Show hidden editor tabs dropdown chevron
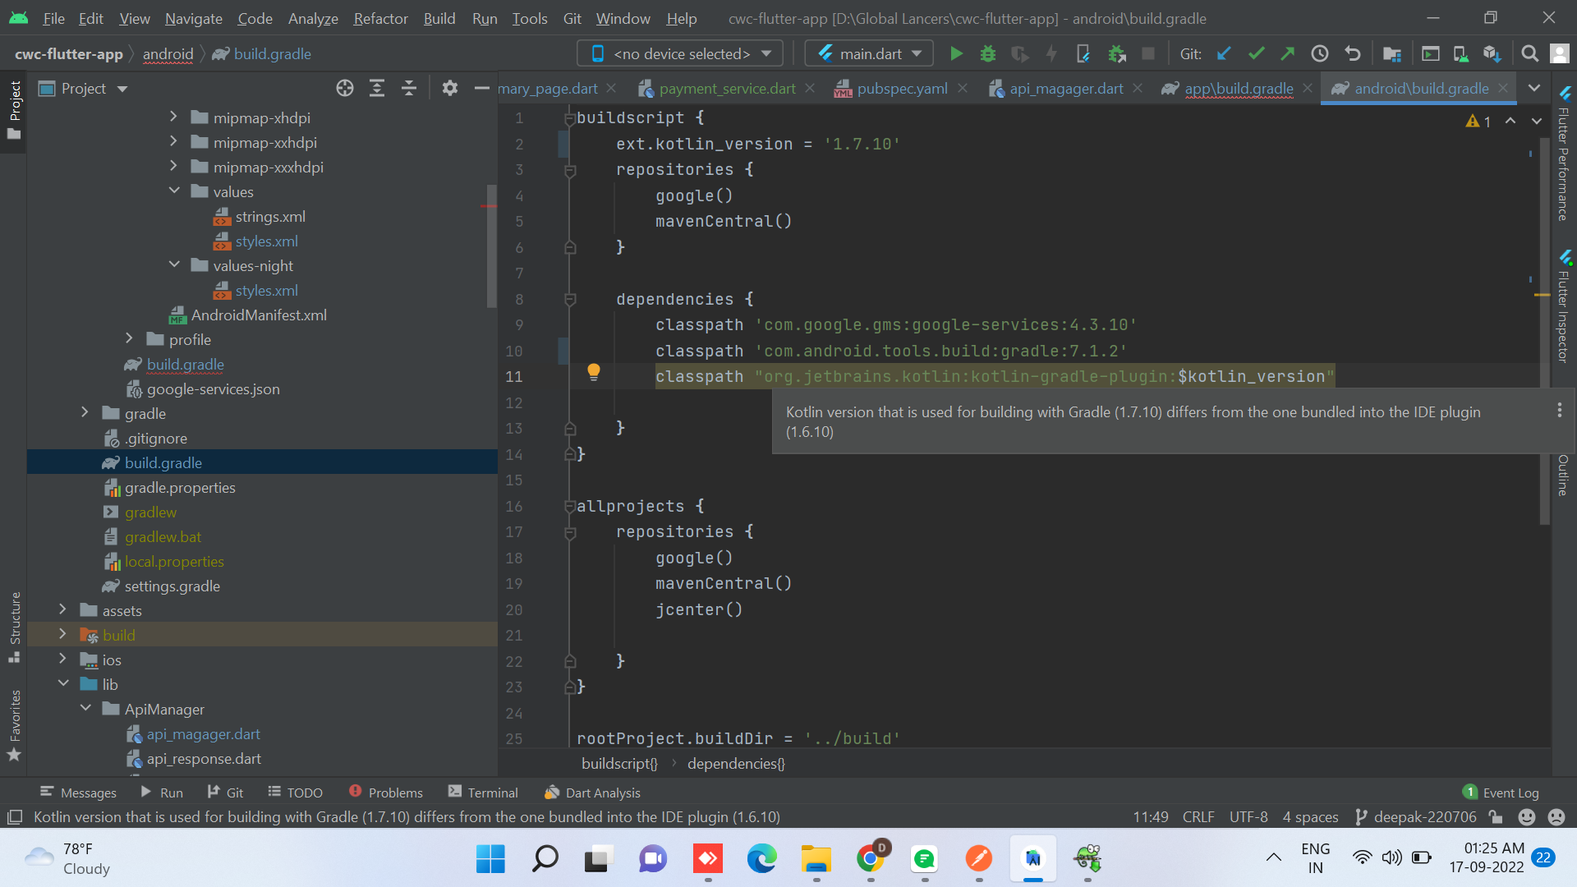The width and height of the screenshot is (1577, 887). [x=1534, y=88]
